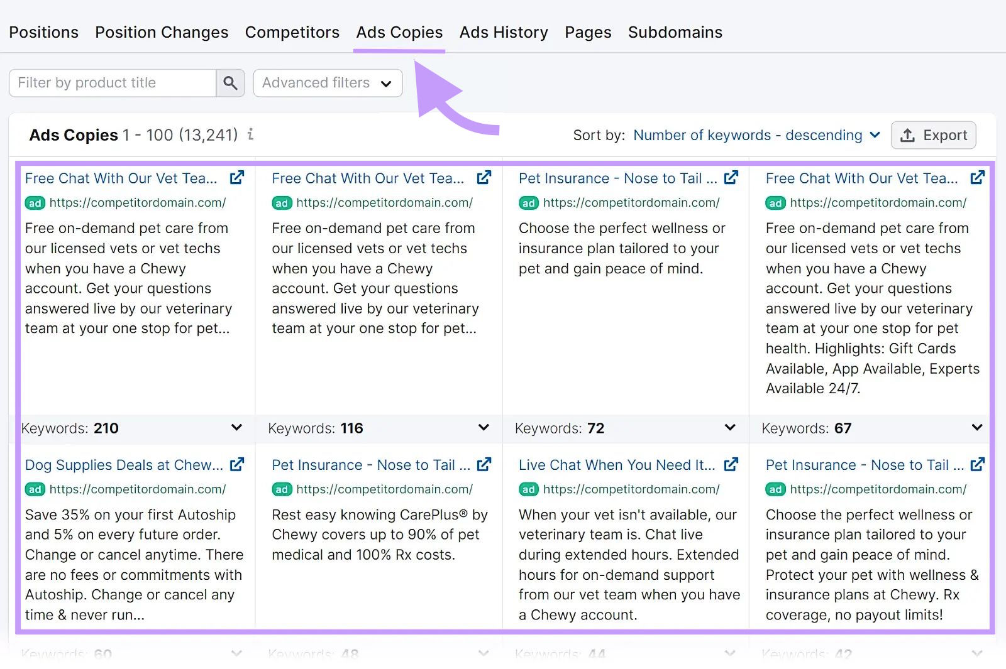Open Advanced filters dropdown
The width and height of the screenshot is (1006, 669).
328,83
